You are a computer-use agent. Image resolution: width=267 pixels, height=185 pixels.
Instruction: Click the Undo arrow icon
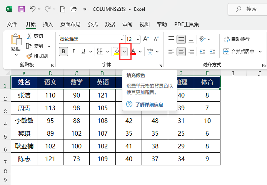click(x=33, y=9)
